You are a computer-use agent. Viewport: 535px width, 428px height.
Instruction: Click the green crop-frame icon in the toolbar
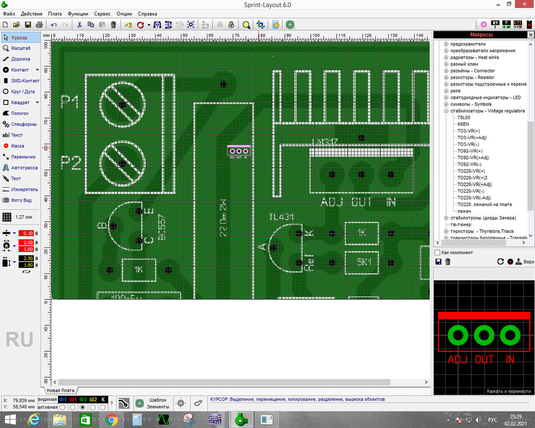pos(261,25)
